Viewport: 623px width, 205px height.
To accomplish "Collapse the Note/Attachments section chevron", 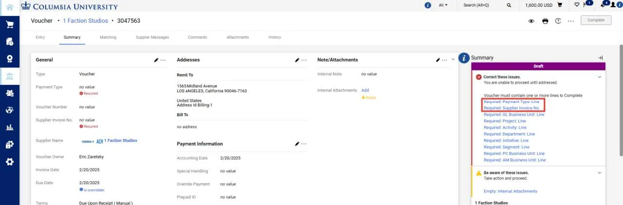I will tap(453, 60).
